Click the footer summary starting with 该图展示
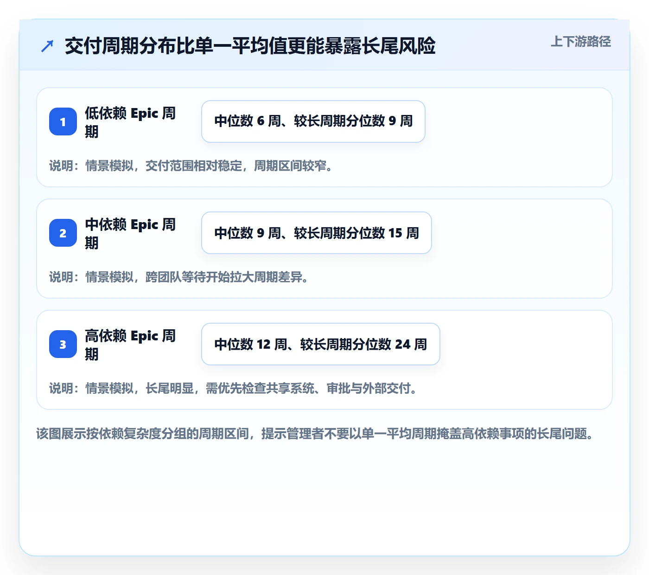 click(315, 434)
